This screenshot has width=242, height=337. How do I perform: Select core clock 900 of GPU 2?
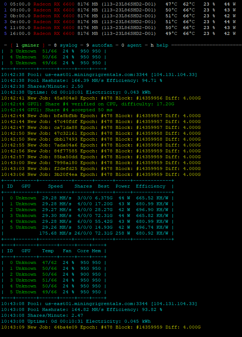85,274
